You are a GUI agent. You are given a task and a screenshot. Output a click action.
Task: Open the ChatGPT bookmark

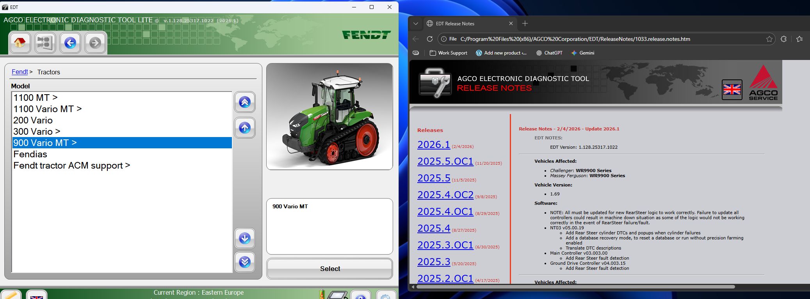click(x=549, y=53)
